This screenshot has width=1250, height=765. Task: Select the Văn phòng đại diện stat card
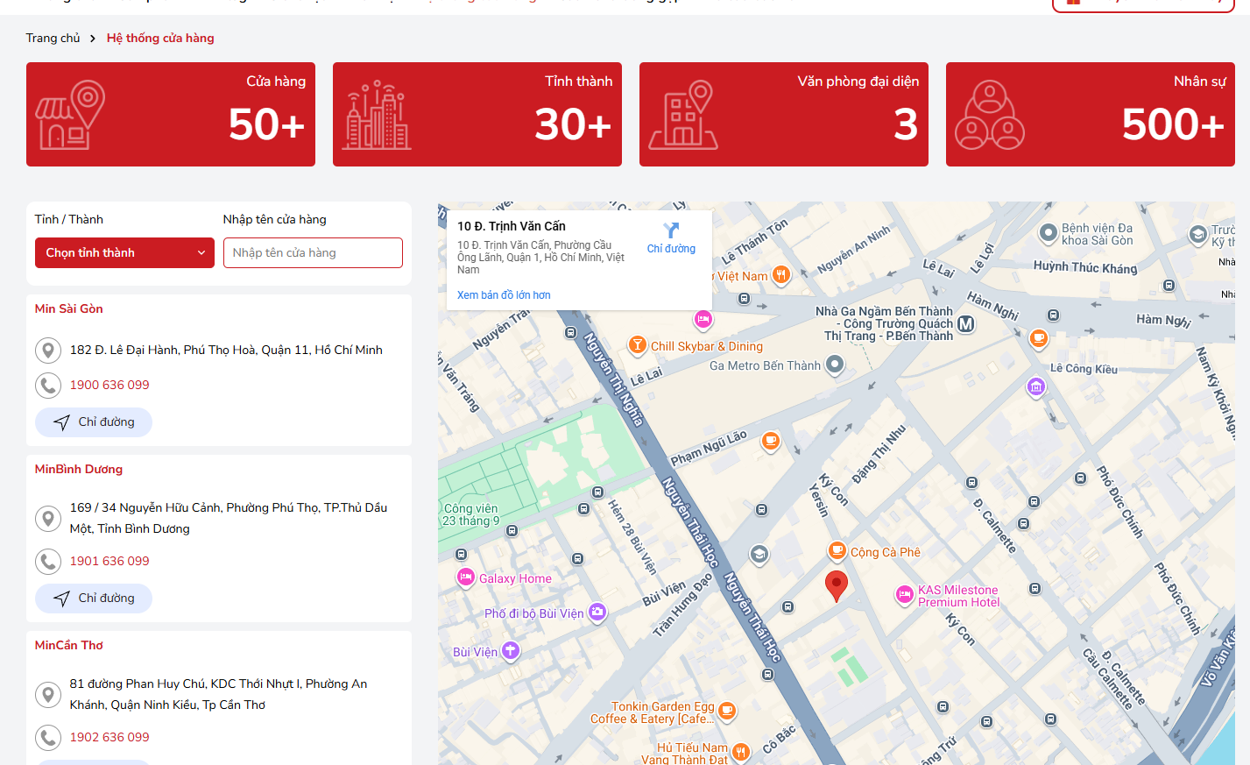[x=784, y=114]
